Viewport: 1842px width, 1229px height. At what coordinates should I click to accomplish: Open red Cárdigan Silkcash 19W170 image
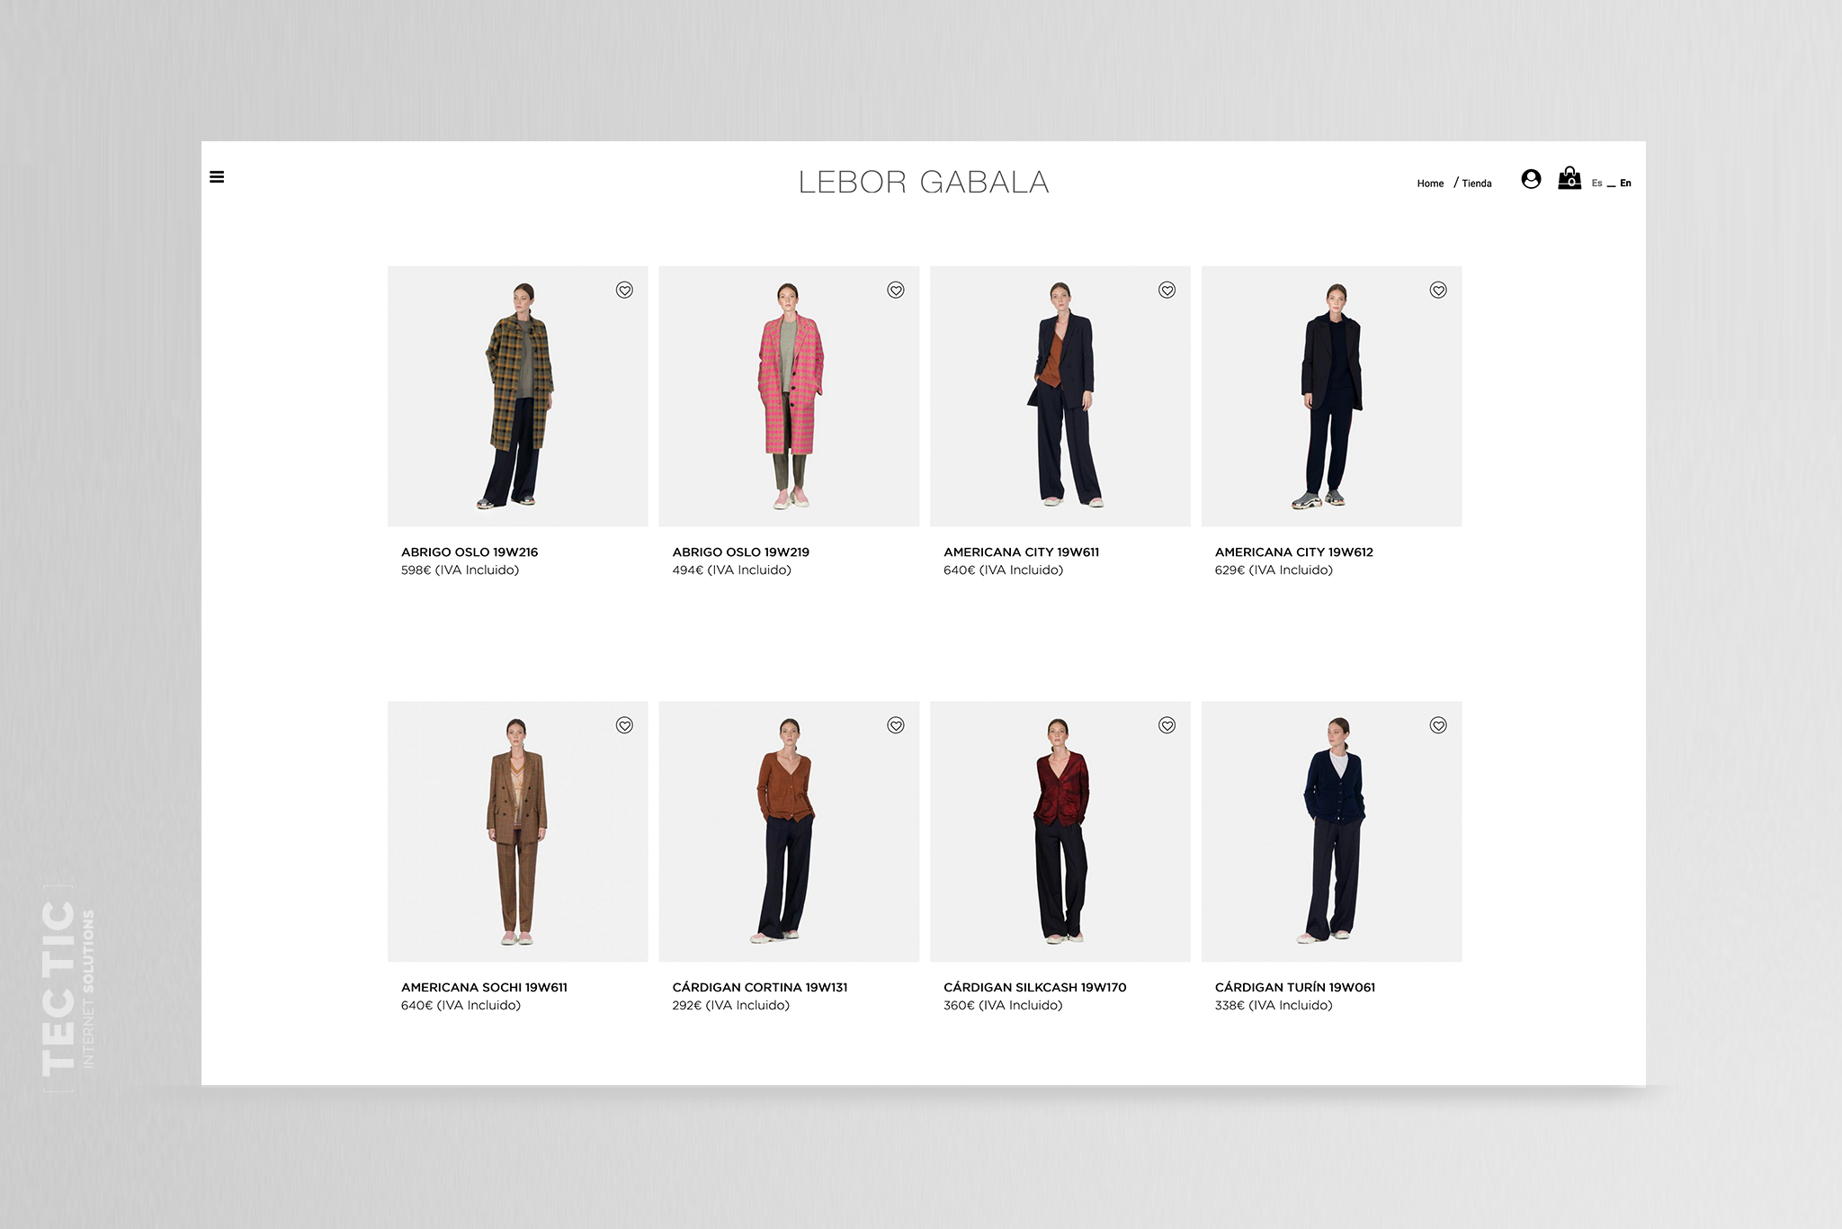(1060, 831)
